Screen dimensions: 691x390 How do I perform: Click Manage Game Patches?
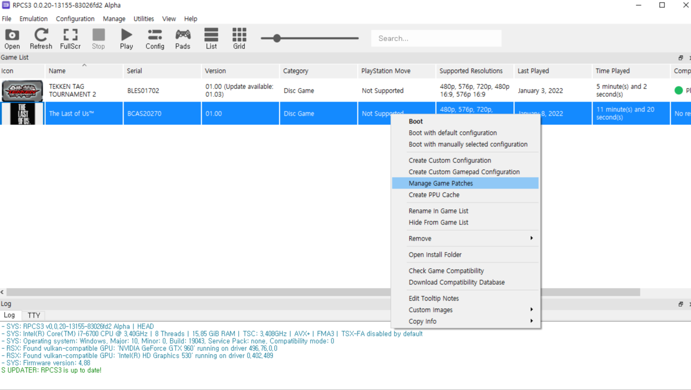point(465,183)
